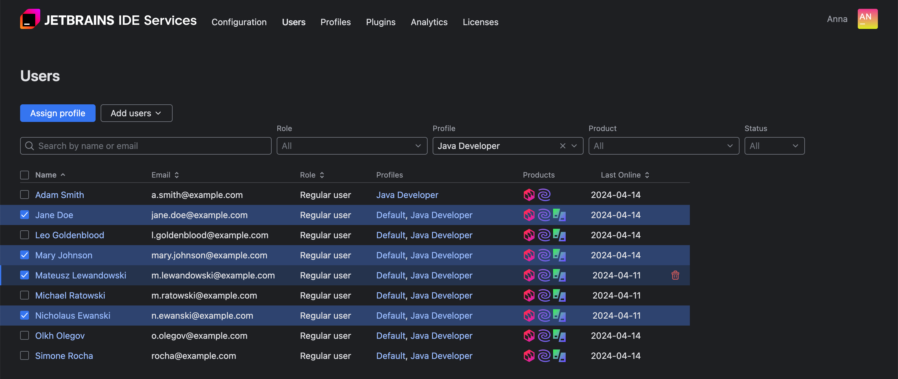898x379 pixels.
Task: Click Michael Ratowski's green Code With Me icon
Action: point(559,295)
